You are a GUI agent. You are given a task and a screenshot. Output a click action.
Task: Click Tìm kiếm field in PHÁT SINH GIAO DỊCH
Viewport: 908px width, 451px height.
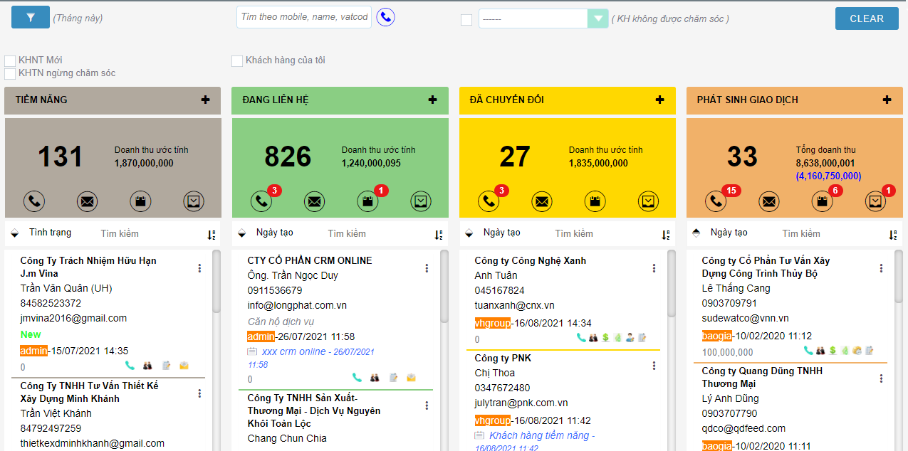[801, 233]
